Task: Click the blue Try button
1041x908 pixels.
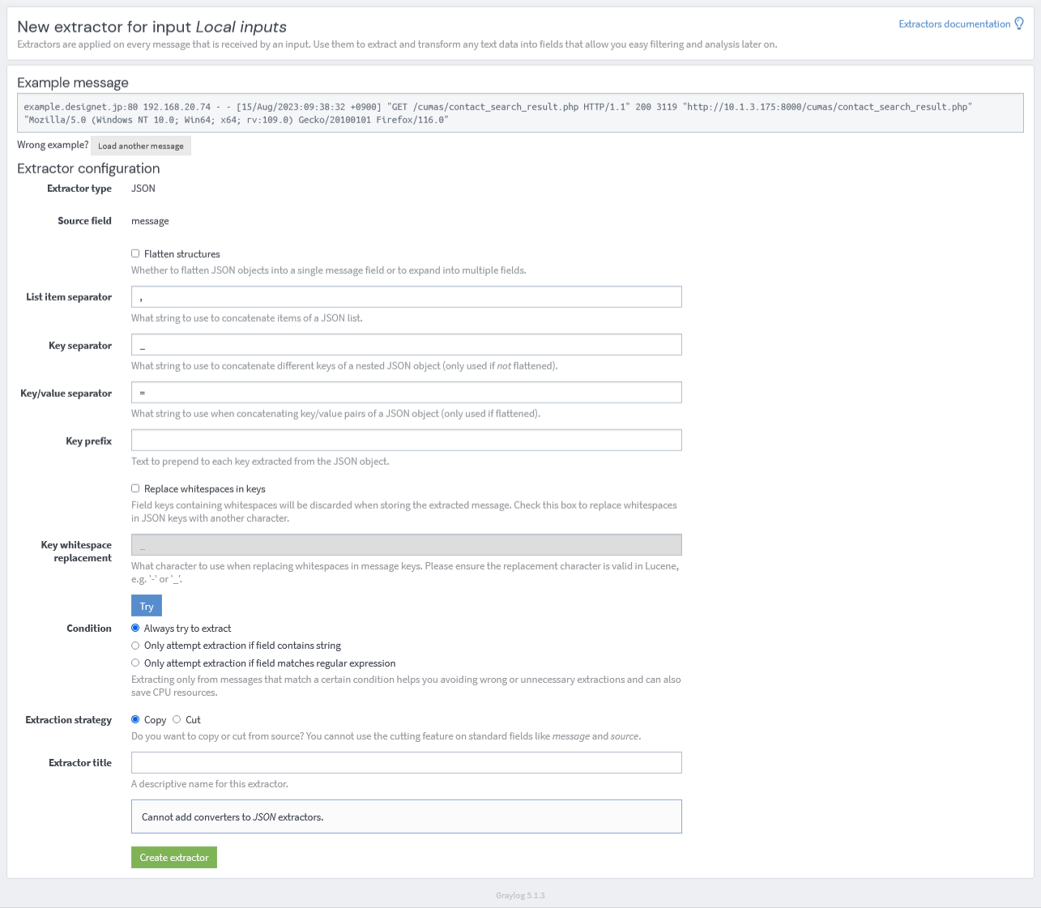Action: (147, 606)
